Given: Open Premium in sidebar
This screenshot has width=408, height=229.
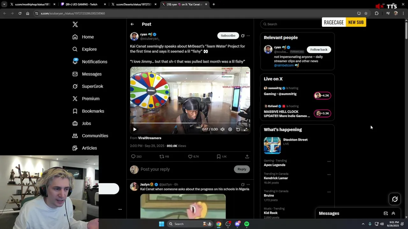Looking at the screenshot, I should click(x=86, y=99).
